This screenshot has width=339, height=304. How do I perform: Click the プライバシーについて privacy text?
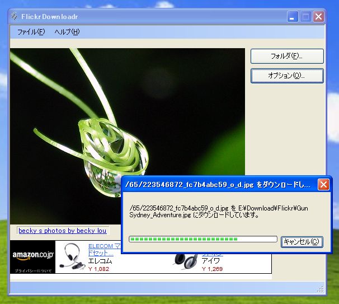click(x=33, y=270)
